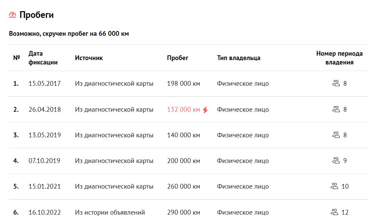Select the owners icon in row 1
Image resolution: width=377 pixels, height=222 pixels.
tap(336, 83)
